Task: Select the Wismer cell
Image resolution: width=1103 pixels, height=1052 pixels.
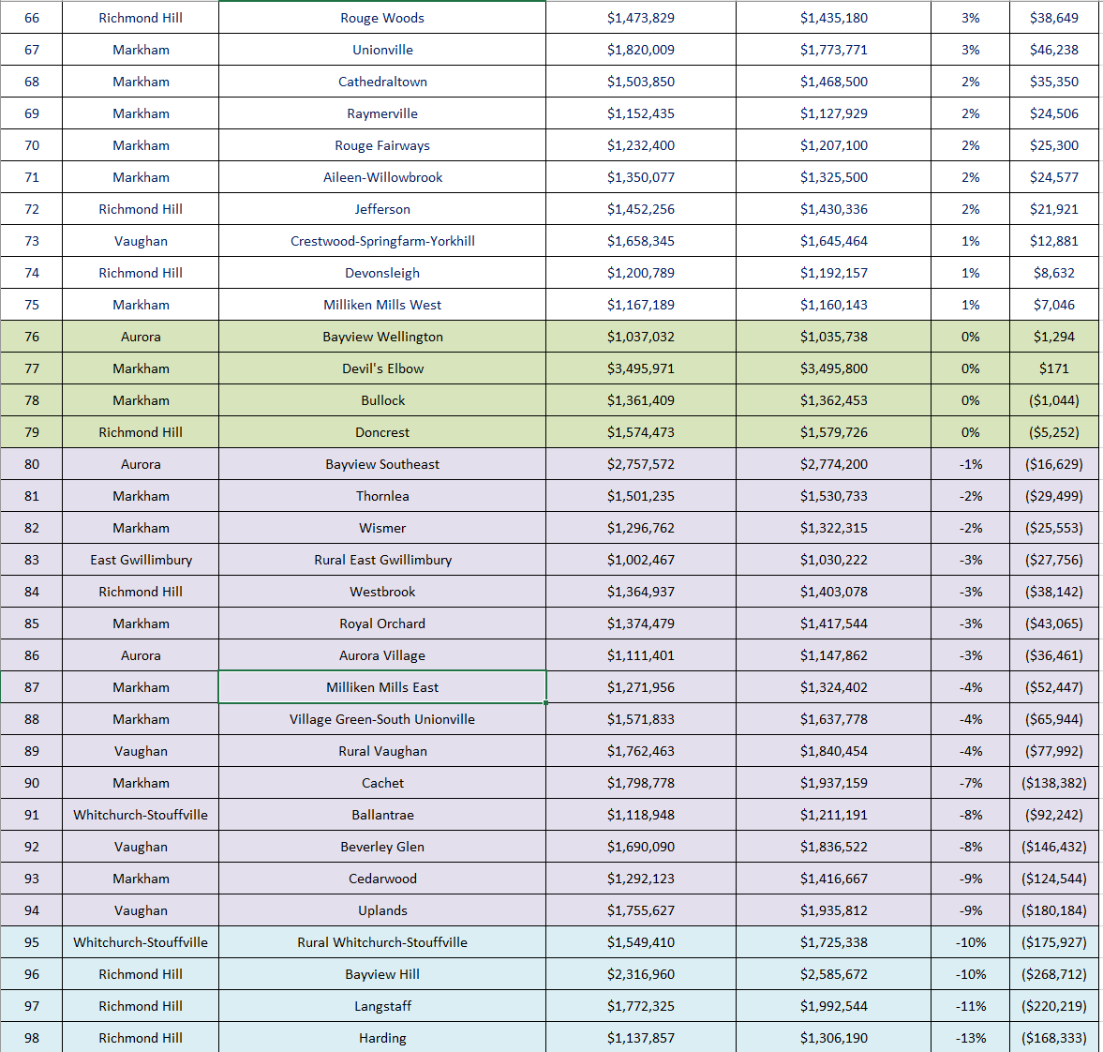Action: [x=382, y=528]
